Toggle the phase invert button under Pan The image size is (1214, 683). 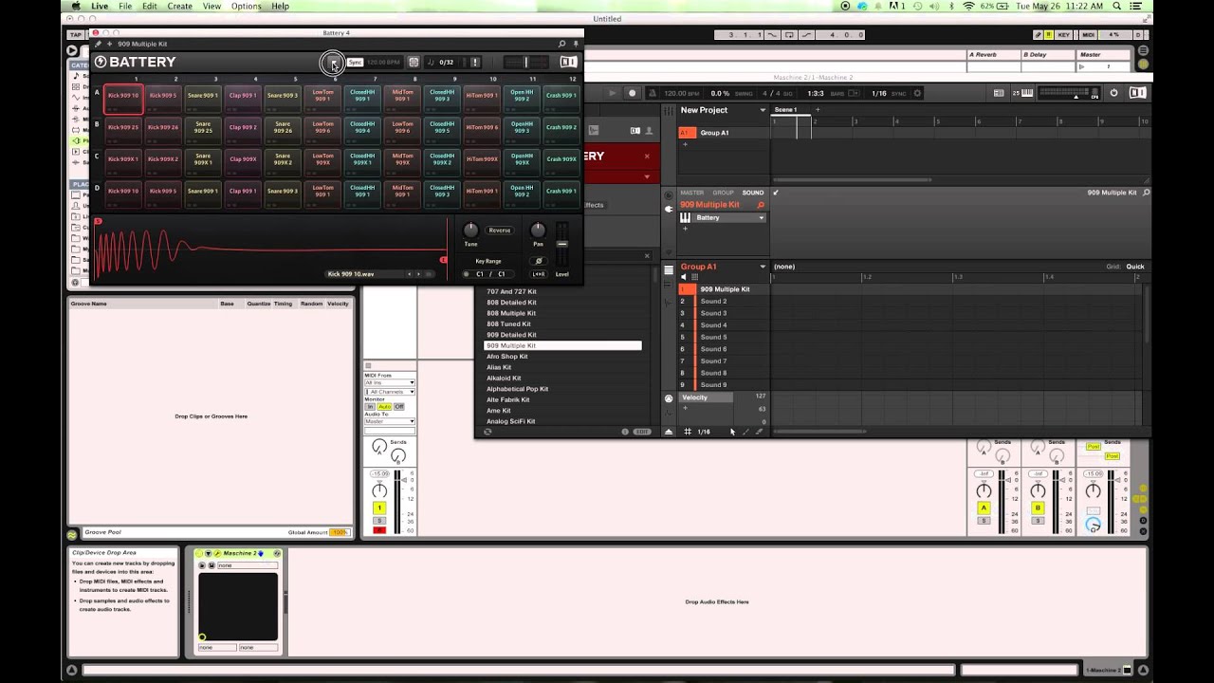pyautogui.click(x=539, y=261)
